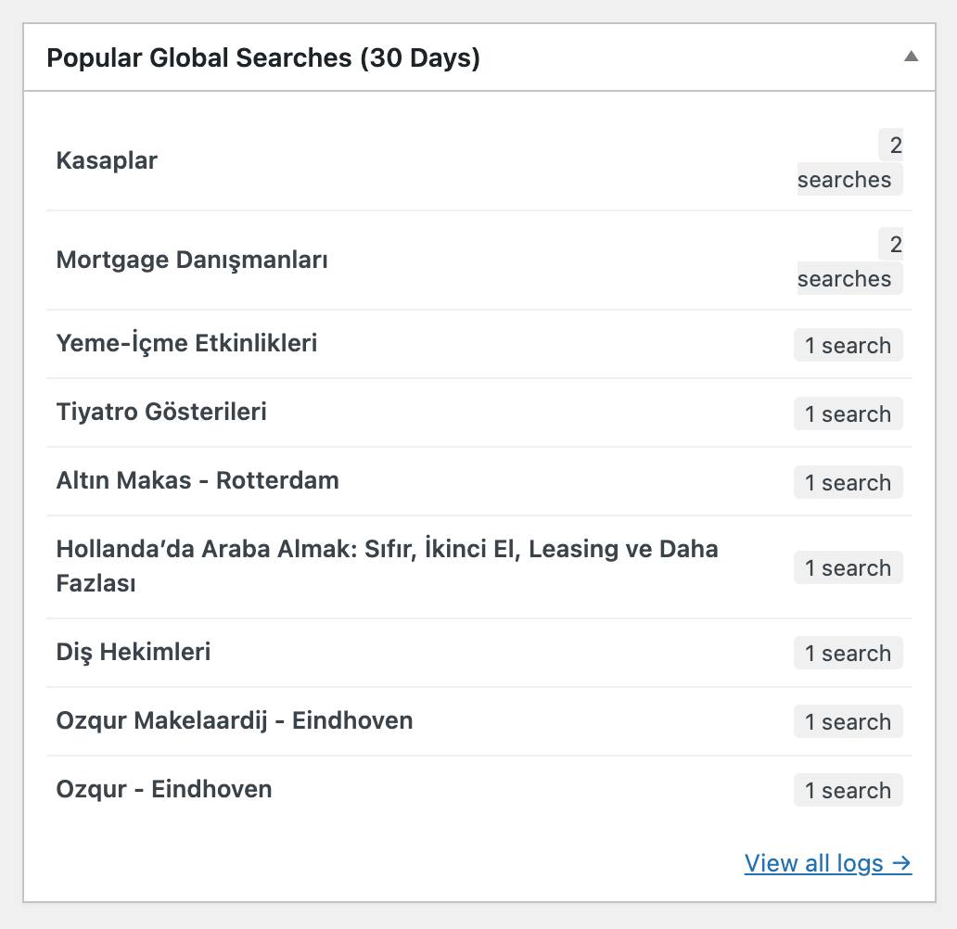Click 1 search badge next to Yeme-İçme Etkinlikleri
This screenshot has height=929, width=957.
tap(848, 345)
